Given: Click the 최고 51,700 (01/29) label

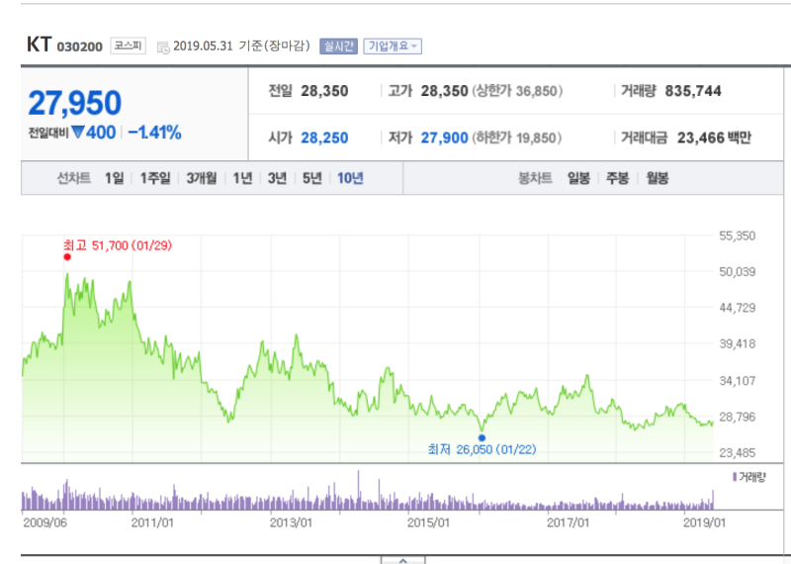Looking at the screenshot, I should tap(118, 246).
